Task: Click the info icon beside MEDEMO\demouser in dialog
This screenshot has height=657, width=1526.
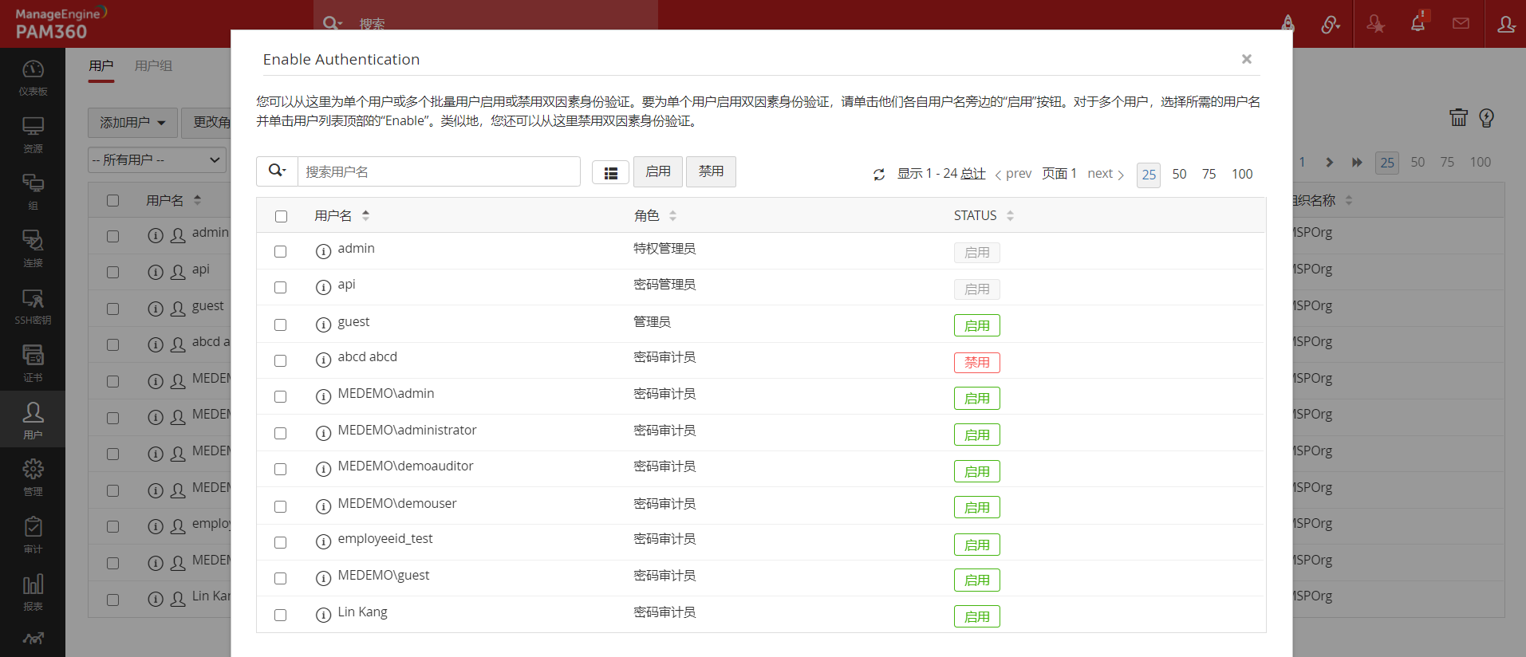Action: click(323, 506)
